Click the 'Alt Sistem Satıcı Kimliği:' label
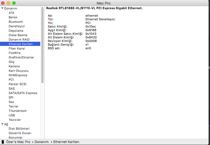The image size is (210, 145). click(x=66, y=34)
